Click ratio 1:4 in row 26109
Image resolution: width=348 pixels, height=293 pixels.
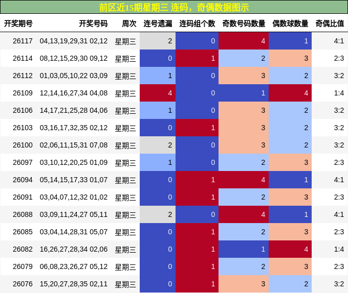[x=339, y=93]
